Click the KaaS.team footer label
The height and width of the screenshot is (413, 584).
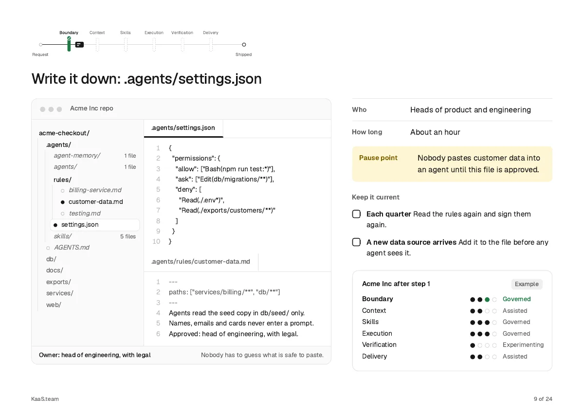pyautogui.click(x=45, y=399)
